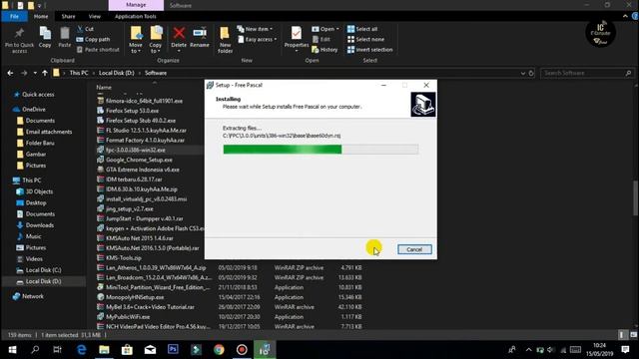Open the Open dropdown in ribbon
This screenshot has height=359, width=639.
325,29
